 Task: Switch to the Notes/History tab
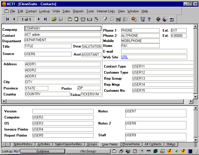[23, 144]
